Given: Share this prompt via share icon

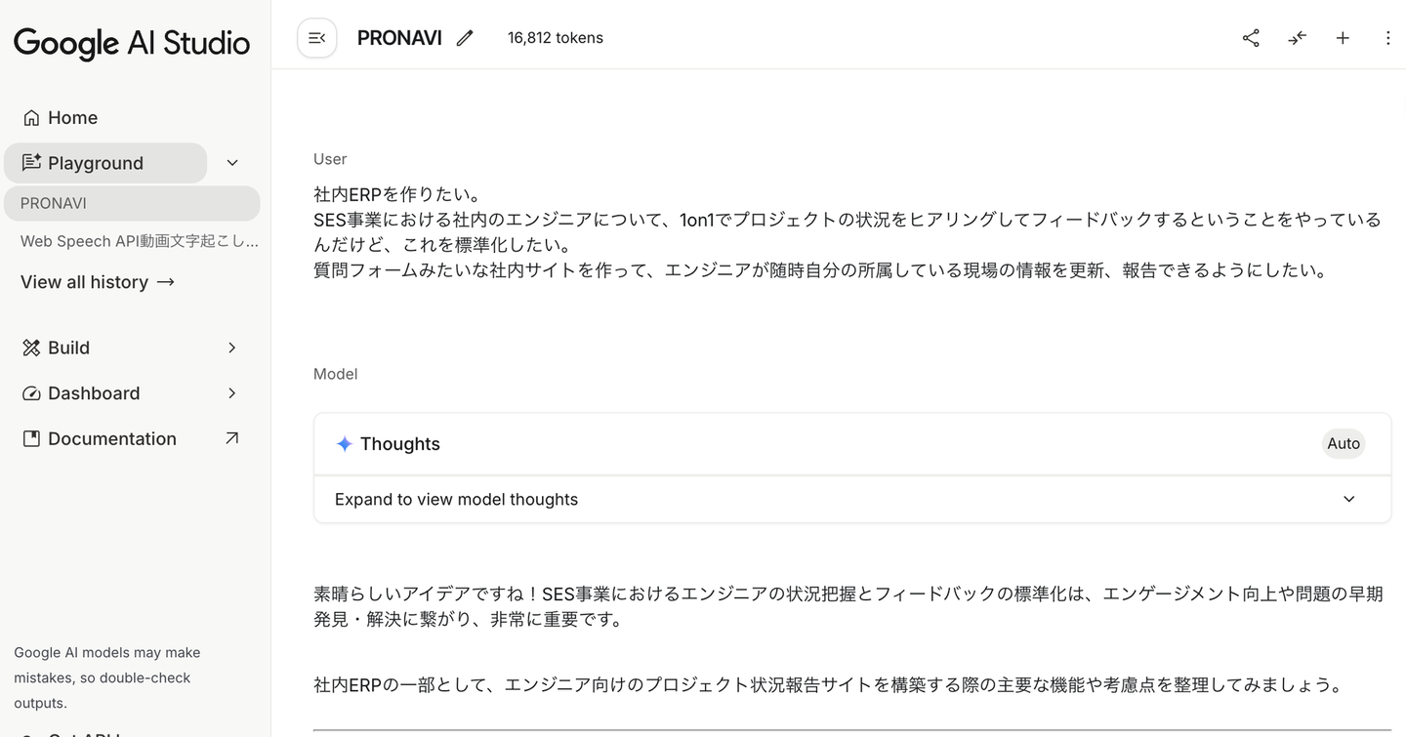Looking at the screenshot, I should [x=1251, y=38].
